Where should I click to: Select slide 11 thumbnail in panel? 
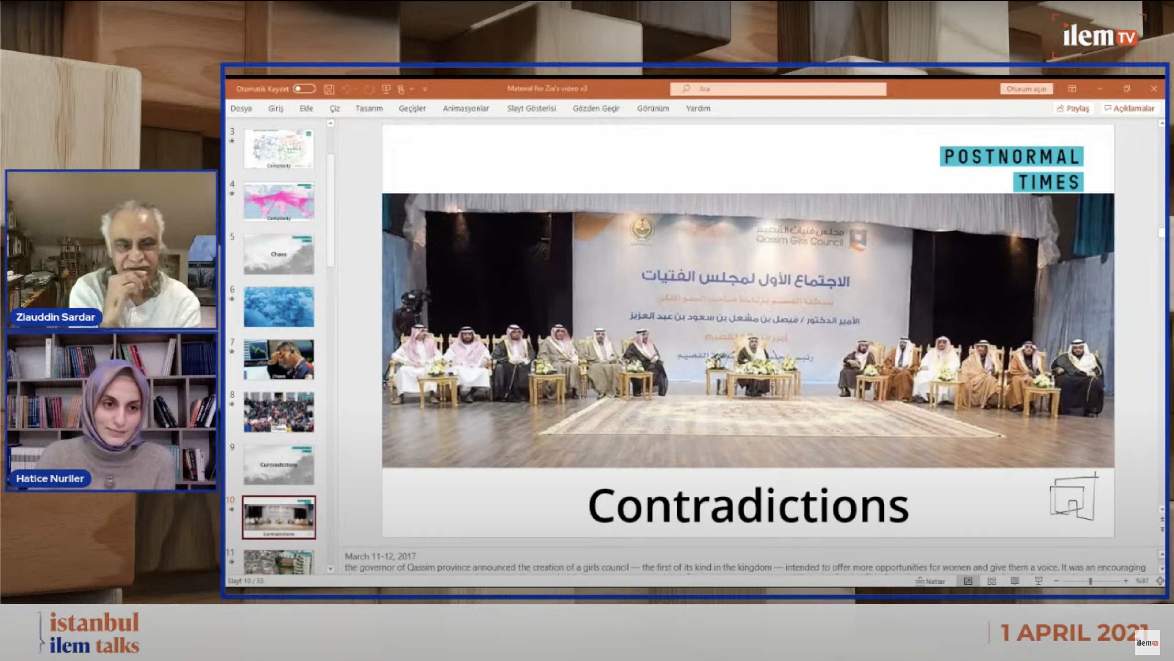click(279, 562)
